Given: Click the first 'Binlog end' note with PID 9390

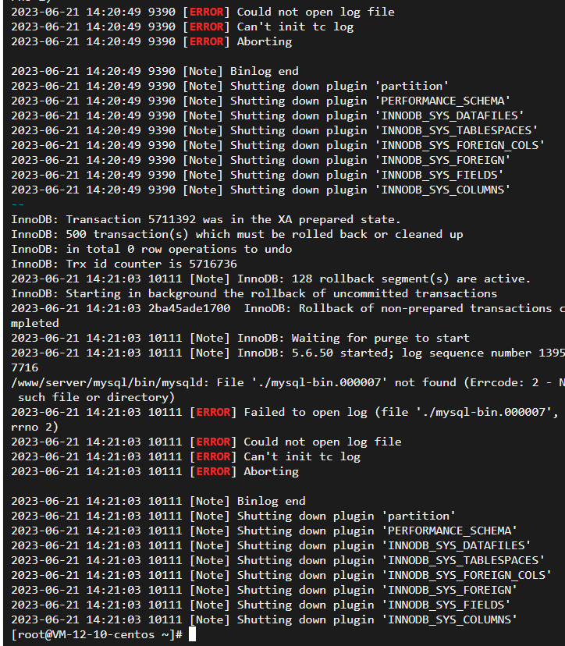Looking at the screenshot, I should coord(155,71).
